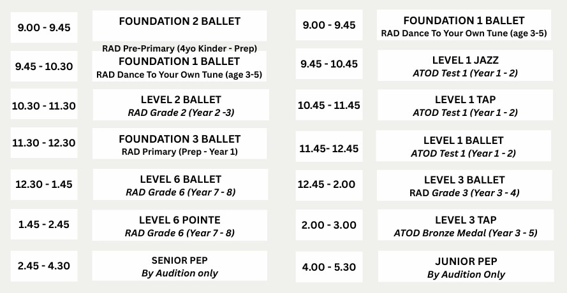Open the Foundation 3 Ballet class entry
Image resolution: width=567 pixels, height=293 pixels.
180,145
